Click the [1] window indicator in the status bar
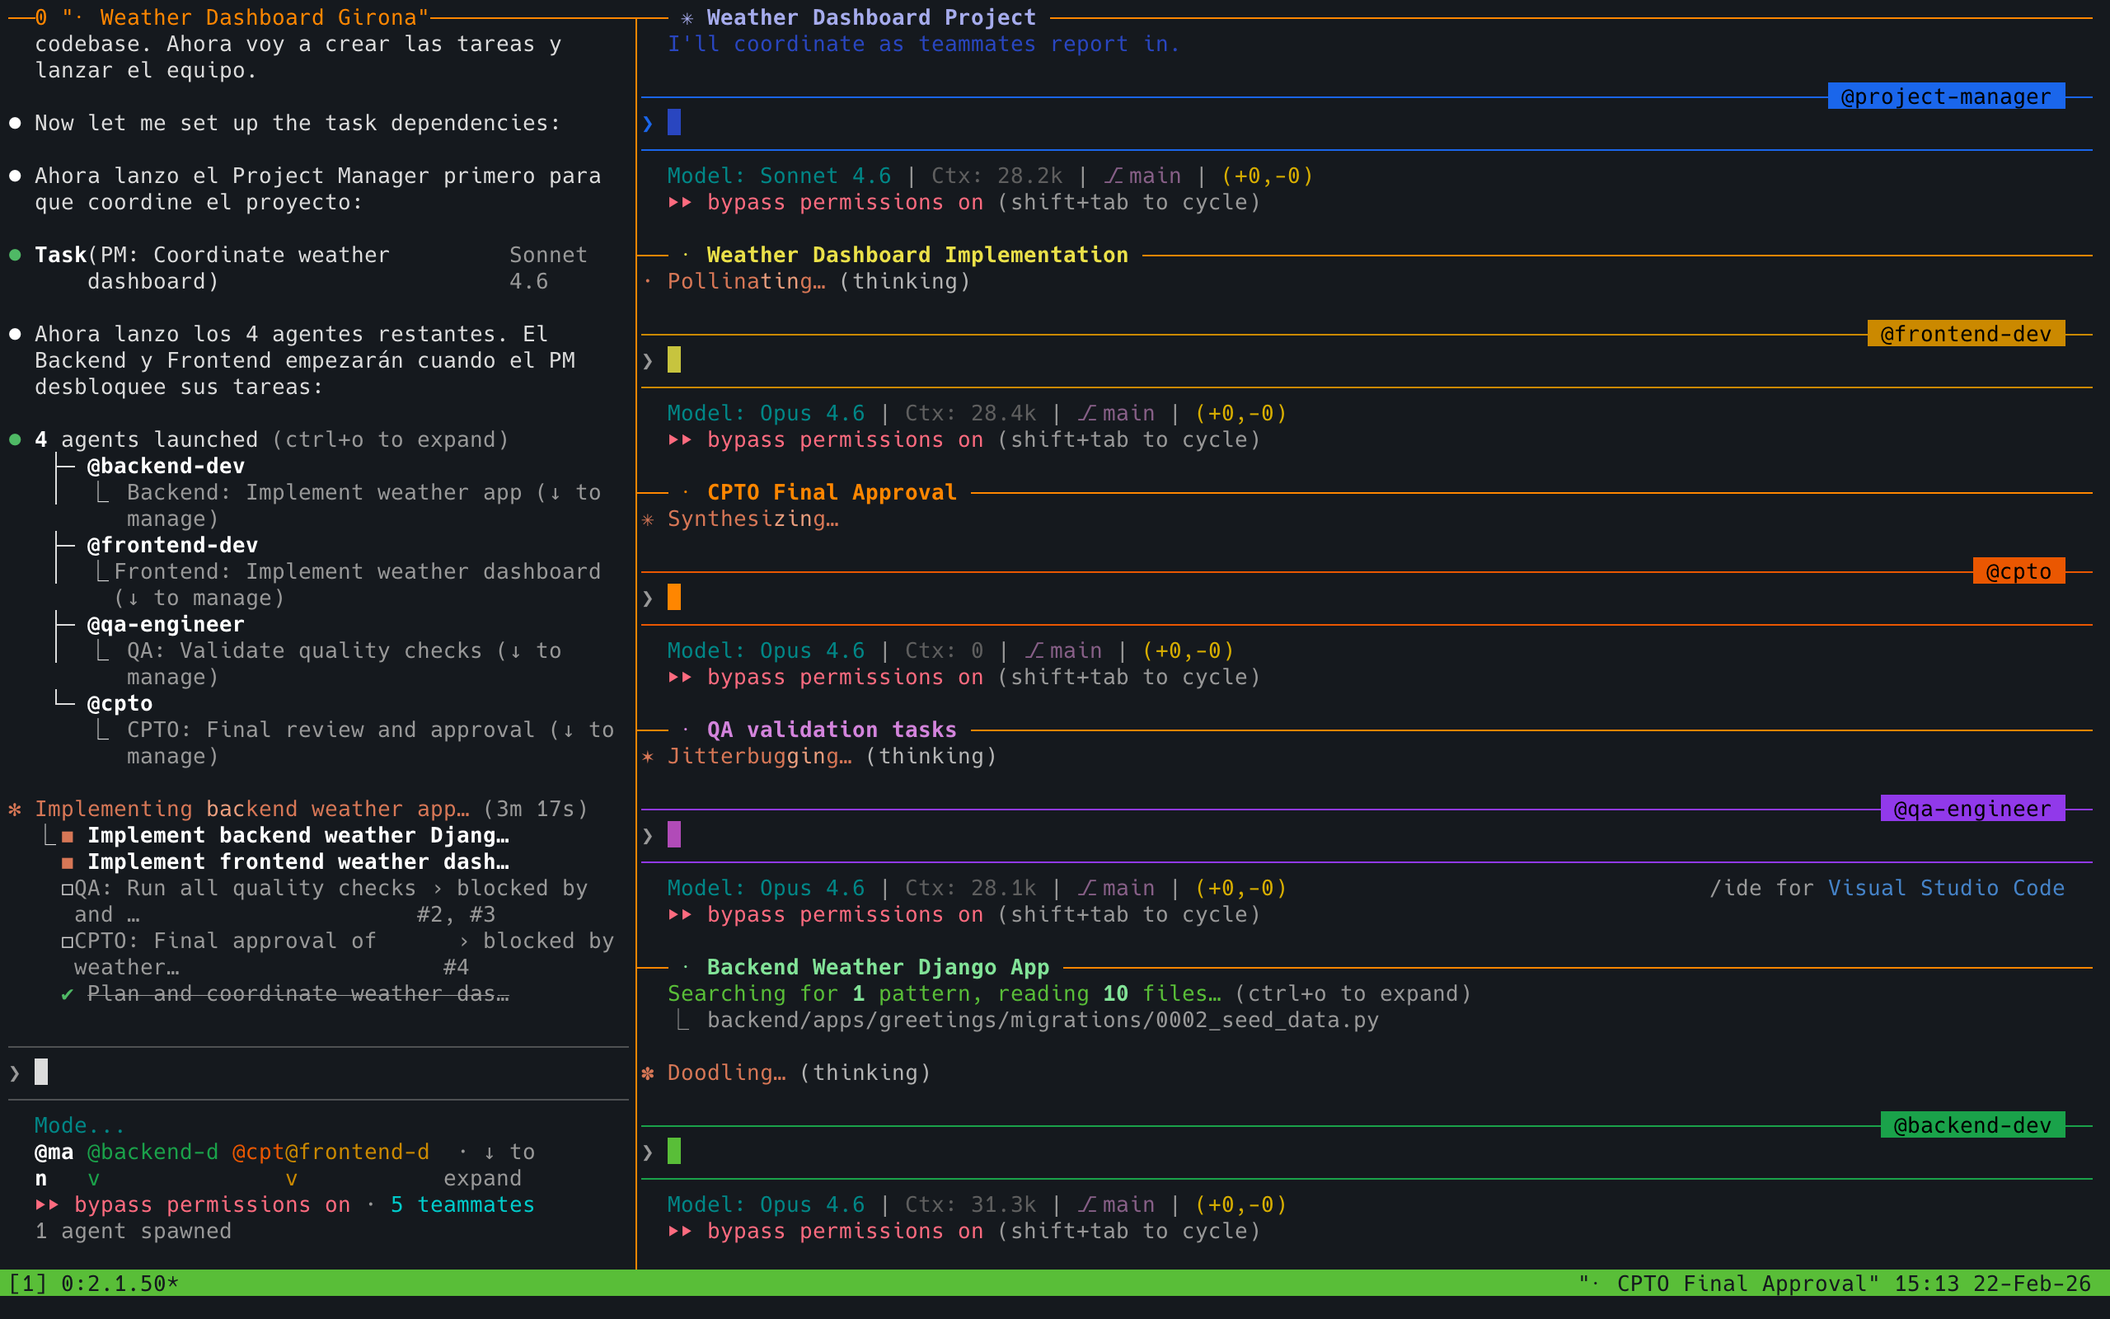 [x=28, y=1284]
